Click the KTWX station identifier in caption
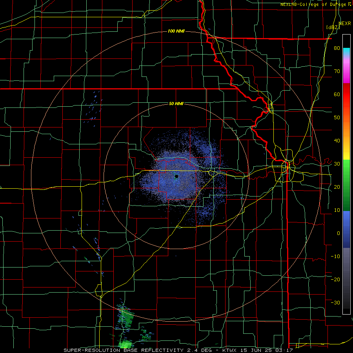Image resolution: width=353 pixels, height=353 pixels. pos(231,350)
